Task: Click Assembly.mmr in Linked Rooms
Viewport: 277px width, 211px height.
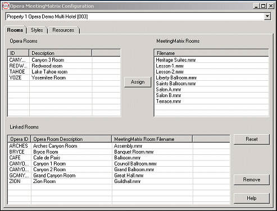Action: tap(128, 146)
